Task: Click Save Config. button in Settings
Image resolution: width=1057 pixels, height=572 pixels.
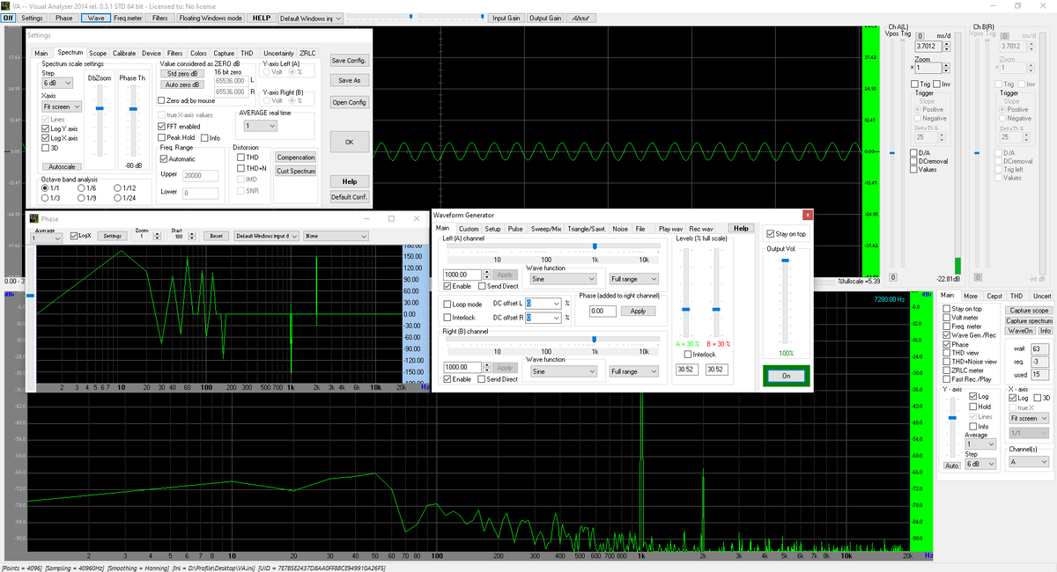Action: click(349, 61)
